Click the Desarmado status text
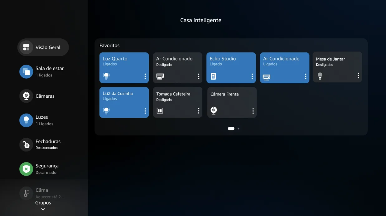386x216 pixels. click(x=46, y=172)
